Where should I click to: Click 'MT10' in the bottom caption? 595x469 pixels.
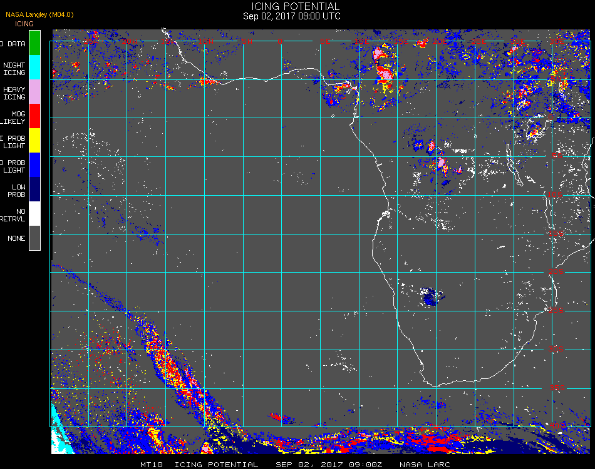tap(152, 465)
